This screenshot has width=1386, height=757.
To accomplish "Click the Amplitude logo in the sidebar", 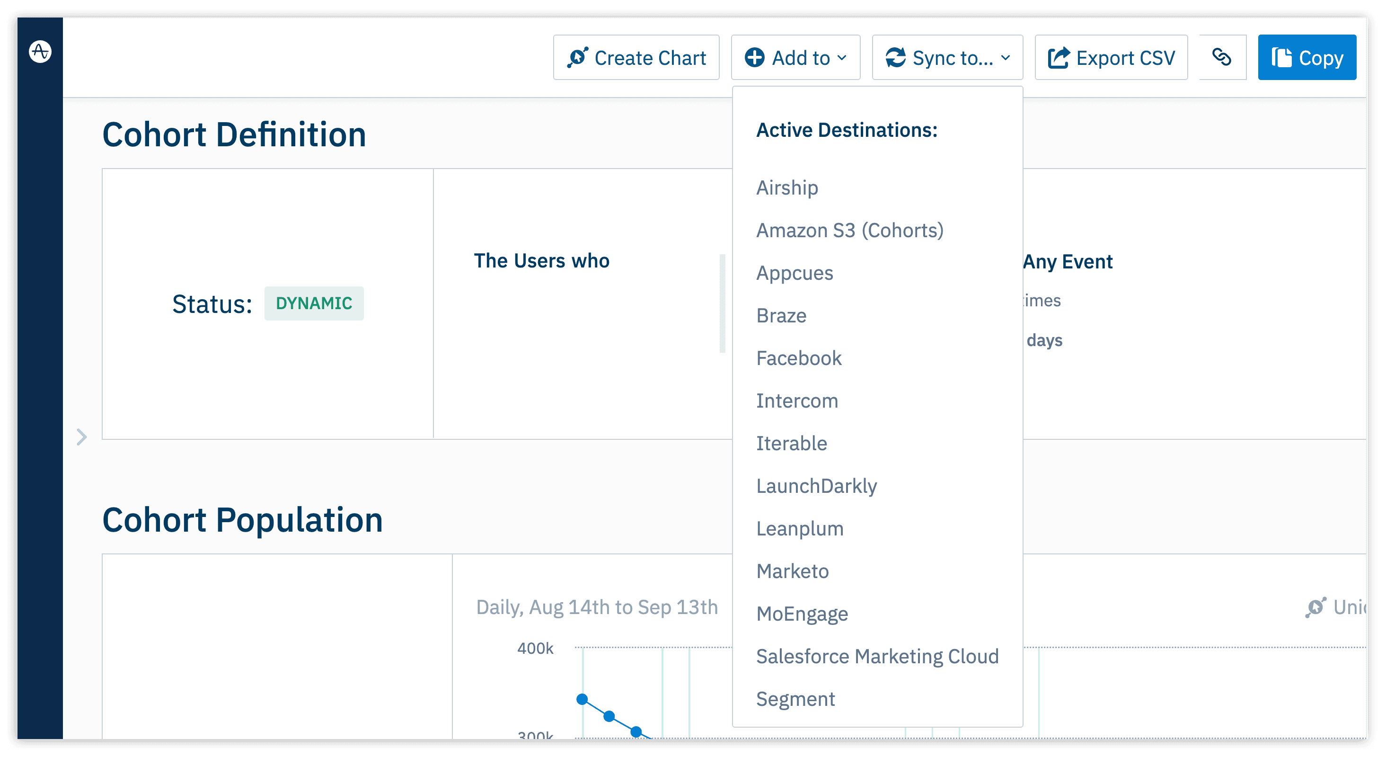I will coord(41,52).
